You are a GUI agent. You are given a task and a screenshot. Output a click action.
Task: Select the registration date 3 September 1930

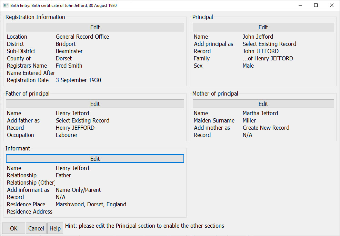[x=78, y=80]
